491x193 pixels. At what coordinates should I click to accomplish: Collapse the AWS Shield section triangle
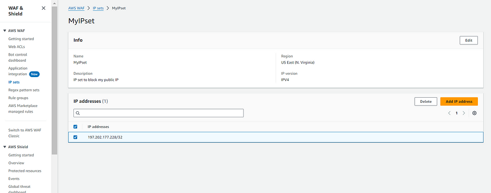[5, 147]
